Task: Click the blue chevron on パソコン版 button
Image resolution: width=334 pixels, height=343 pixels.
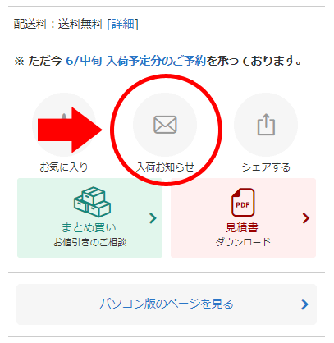Action: click(x=304, y=304)
